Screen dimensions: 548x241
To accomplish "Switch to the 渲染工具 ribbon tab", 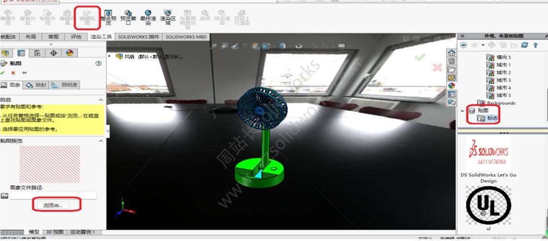I will (101, 37).
